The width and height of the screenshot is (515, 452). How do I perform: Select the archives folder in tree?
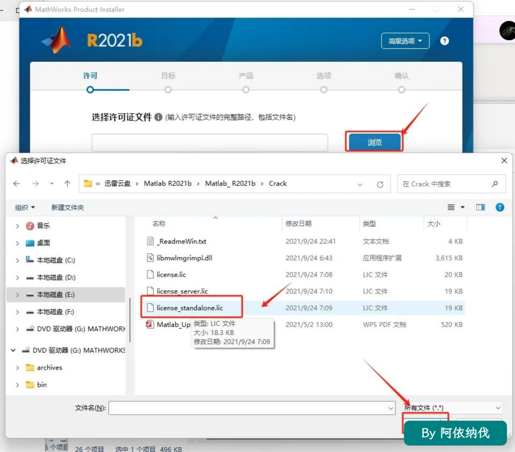pos(49,368)
